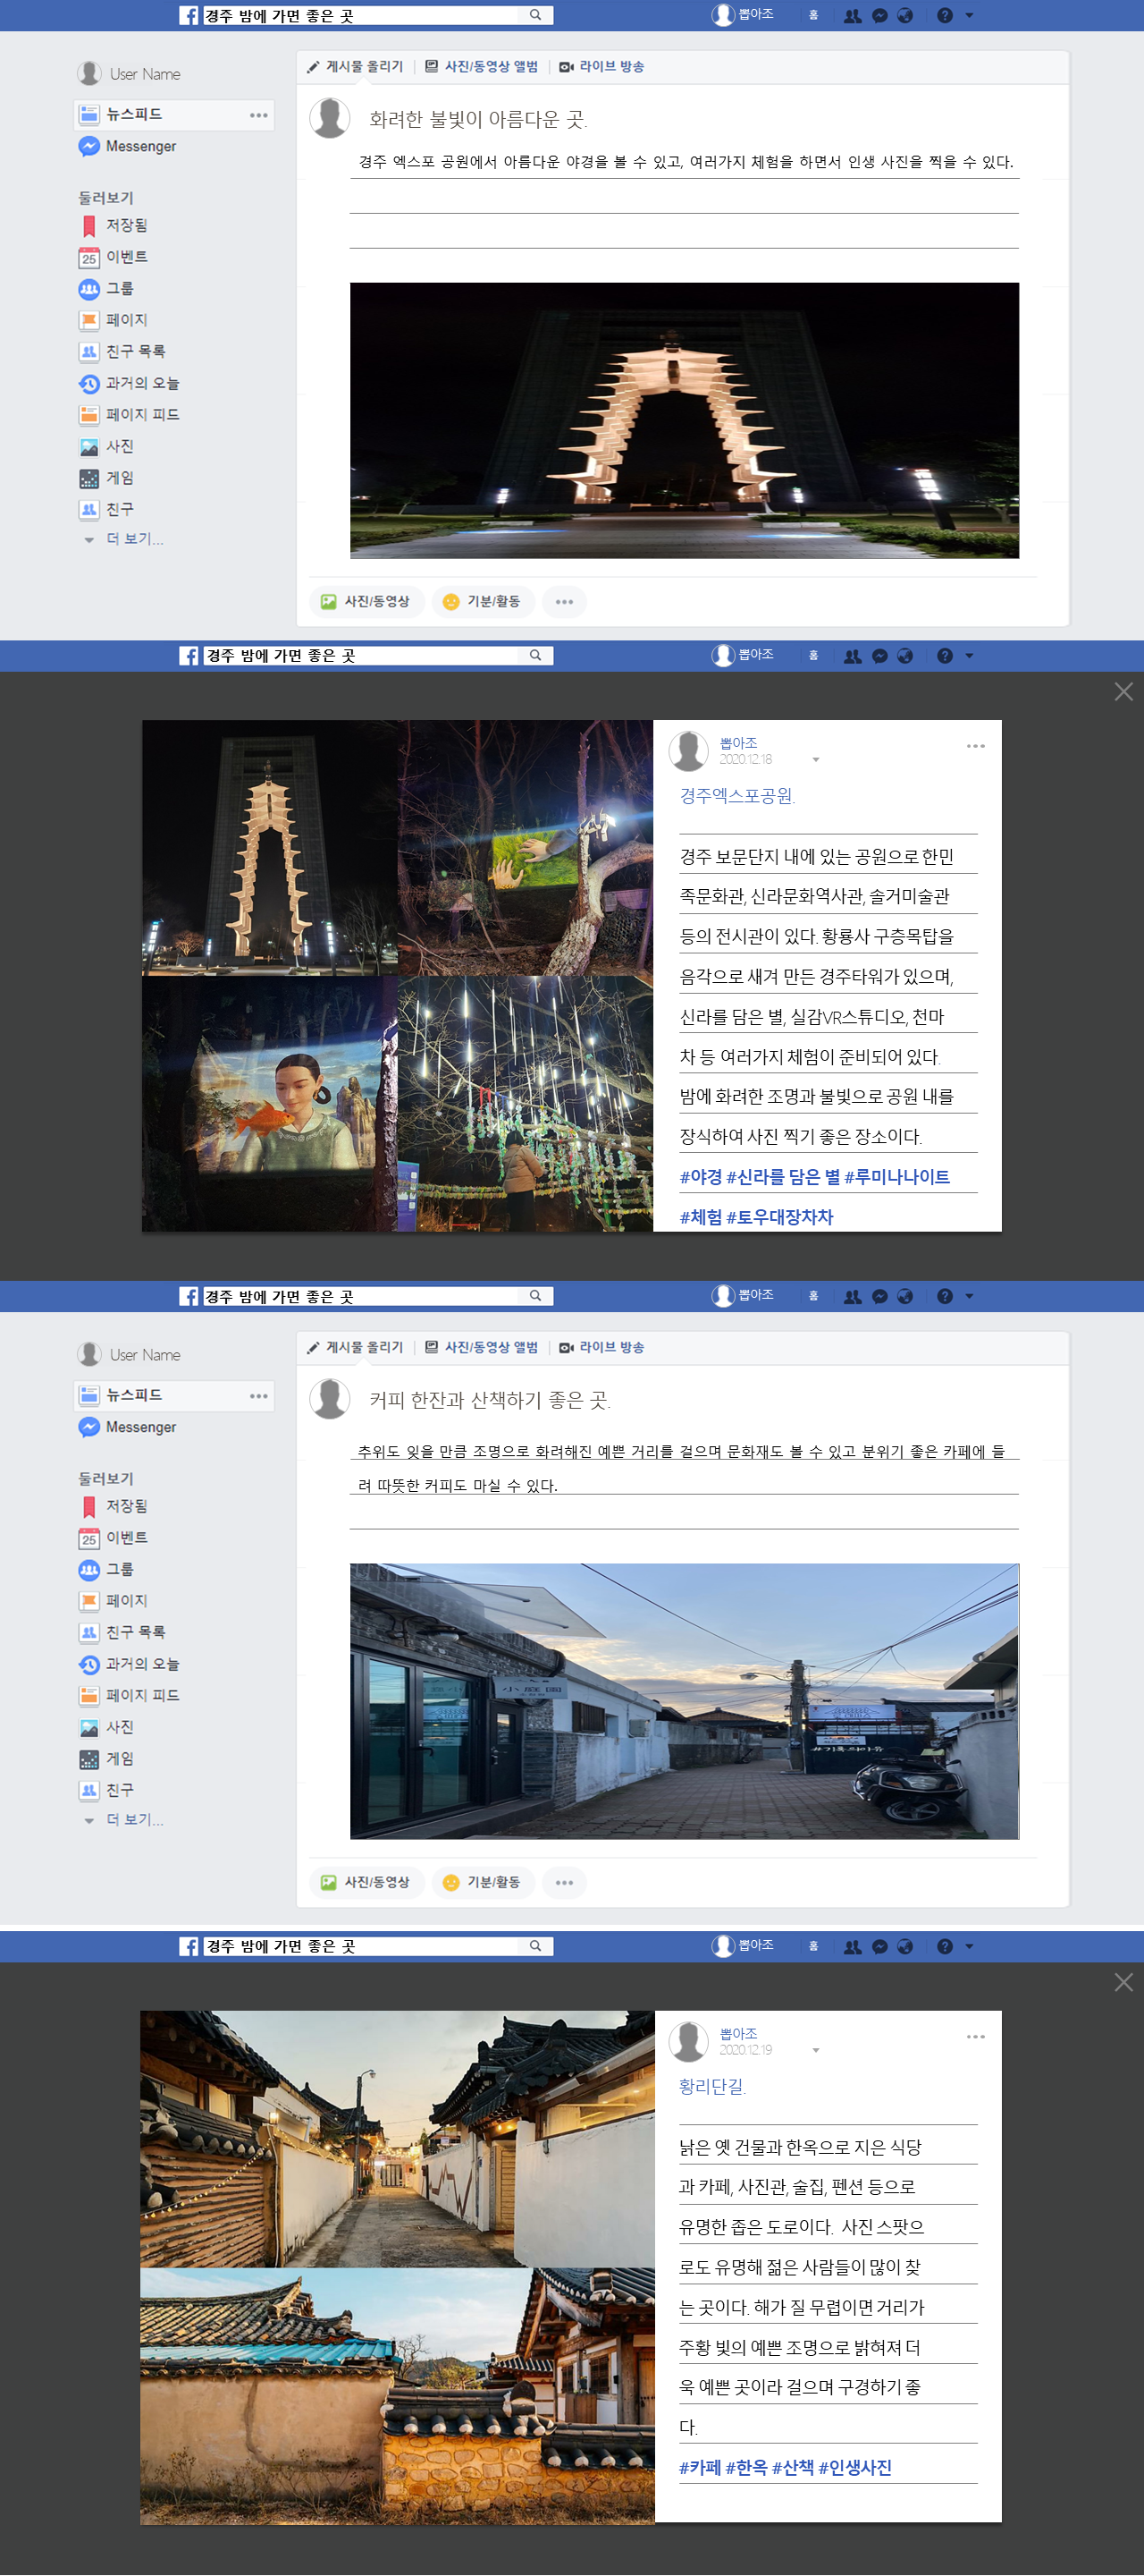The width and height of the screenshot is (1144, 2576).
Task: Click the search magnifier in the topmost search bar
Action: [x=535, y=15]
